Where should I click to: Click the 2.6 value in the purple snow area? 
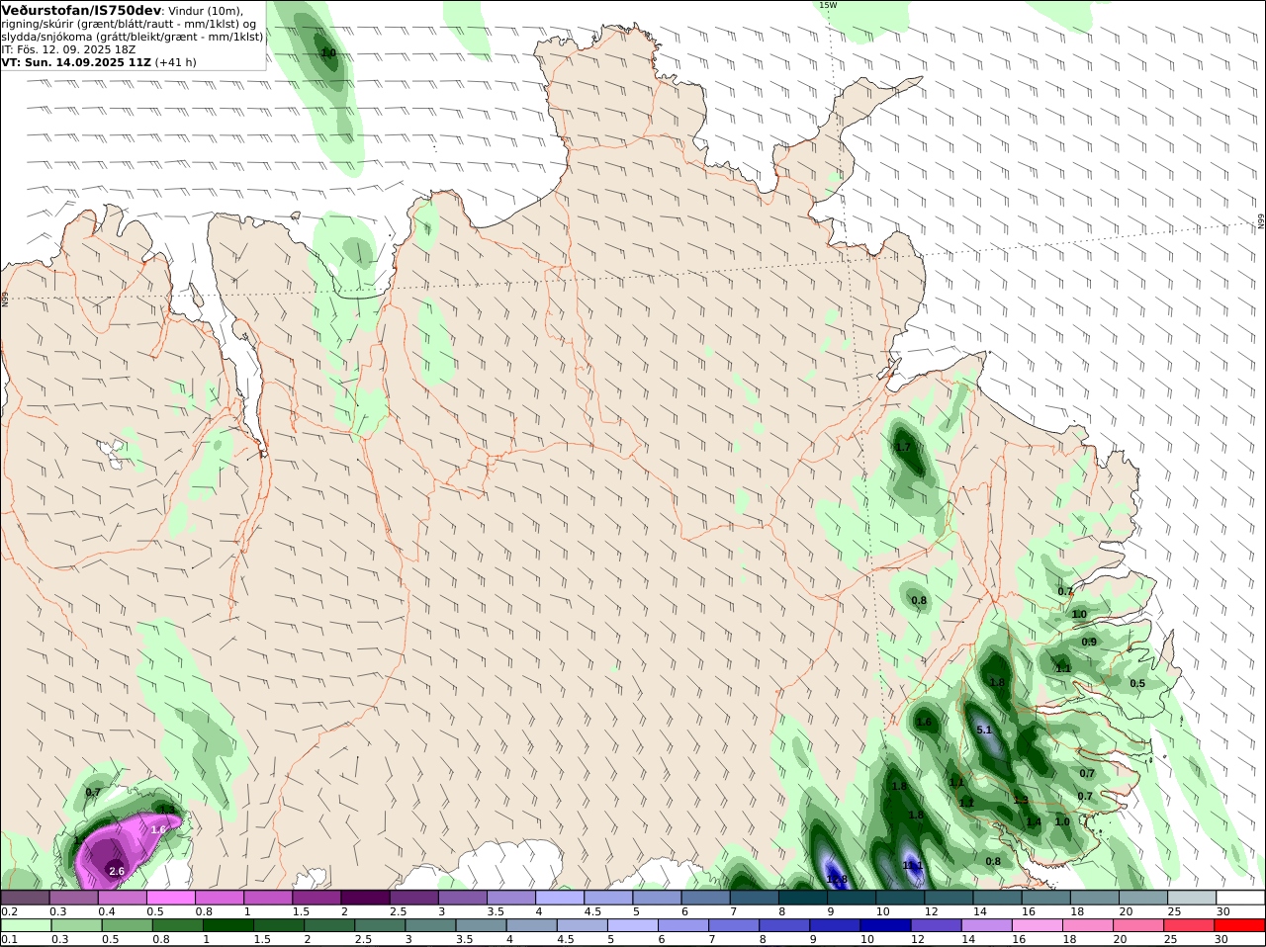(x=117, y=871)
